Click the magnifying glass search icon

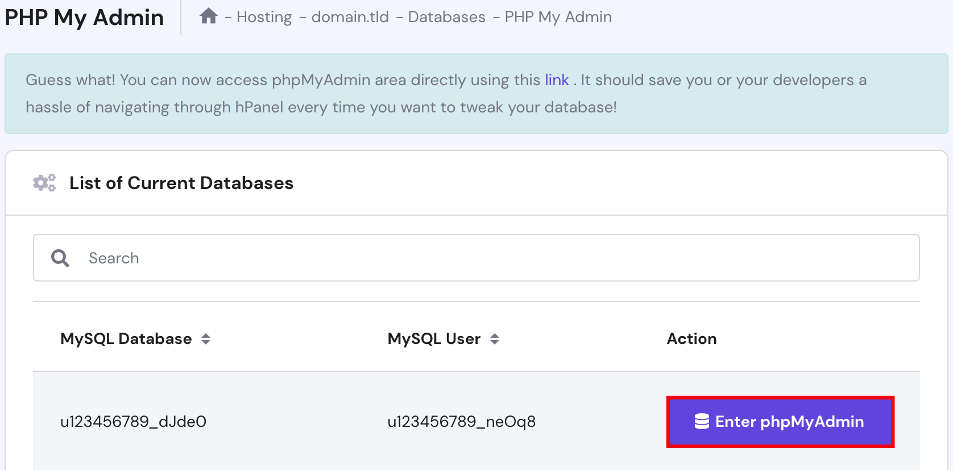[60, 258]
